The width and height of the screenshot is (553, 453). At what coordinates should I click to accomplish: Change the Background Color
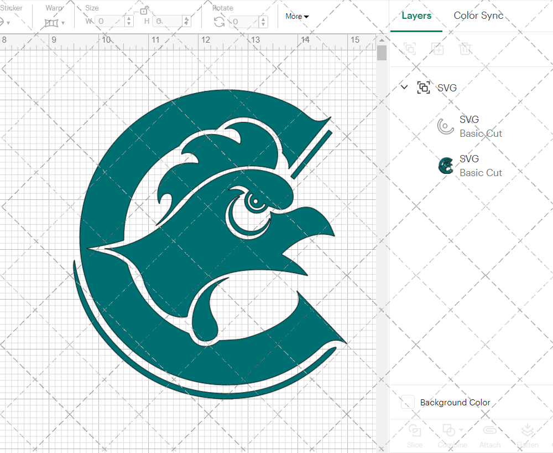[408, 403]
